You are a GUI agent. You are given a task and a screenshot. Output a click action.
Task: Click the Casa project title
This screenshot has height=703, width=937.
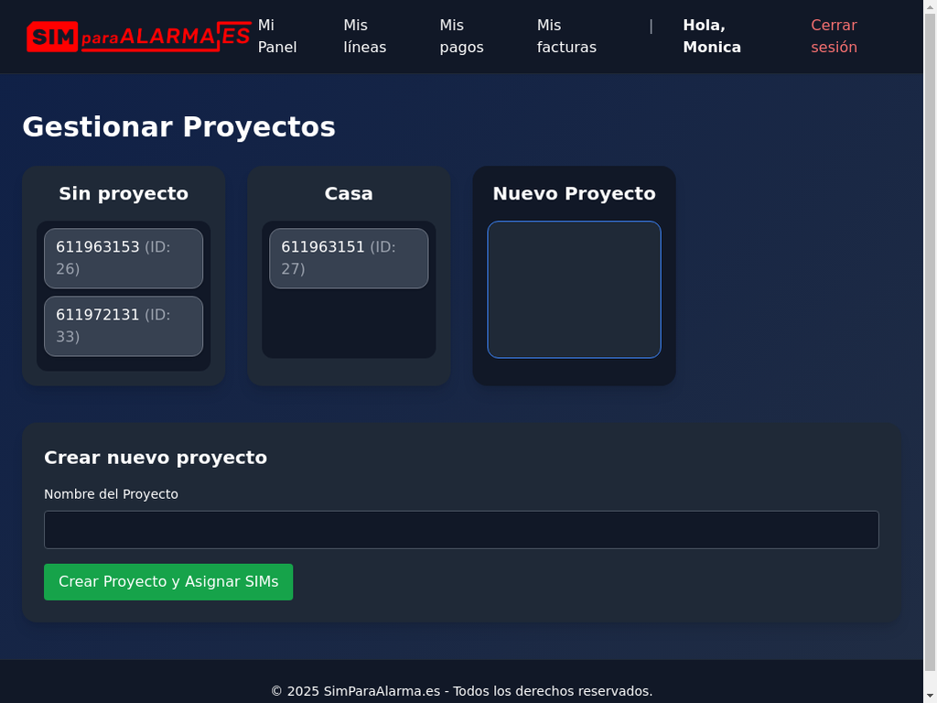[x=349, y=194]
